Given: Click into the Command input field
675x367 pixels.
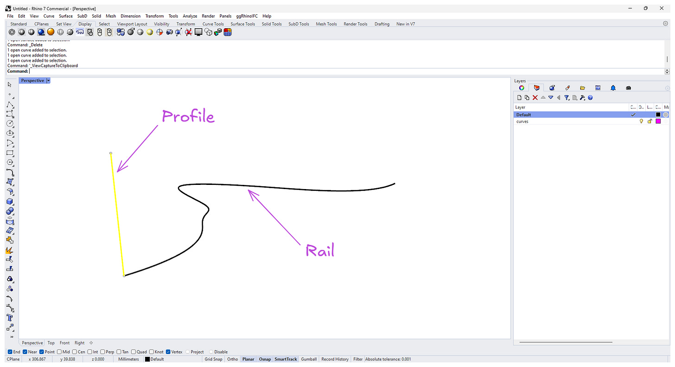Looking at the screenshot, I should 346,71.
